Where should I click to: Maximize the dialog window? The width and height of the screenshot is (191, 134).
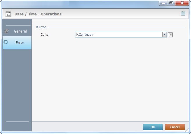pos(171,3)
